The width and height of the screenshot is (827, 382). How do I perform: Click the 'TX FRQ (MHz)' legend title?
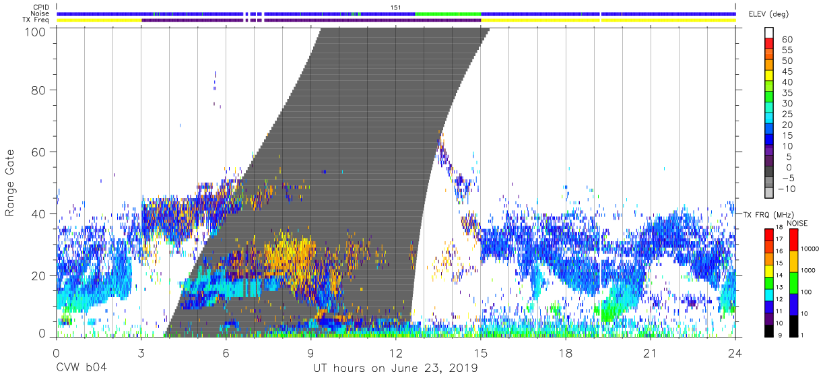point(768,214)
